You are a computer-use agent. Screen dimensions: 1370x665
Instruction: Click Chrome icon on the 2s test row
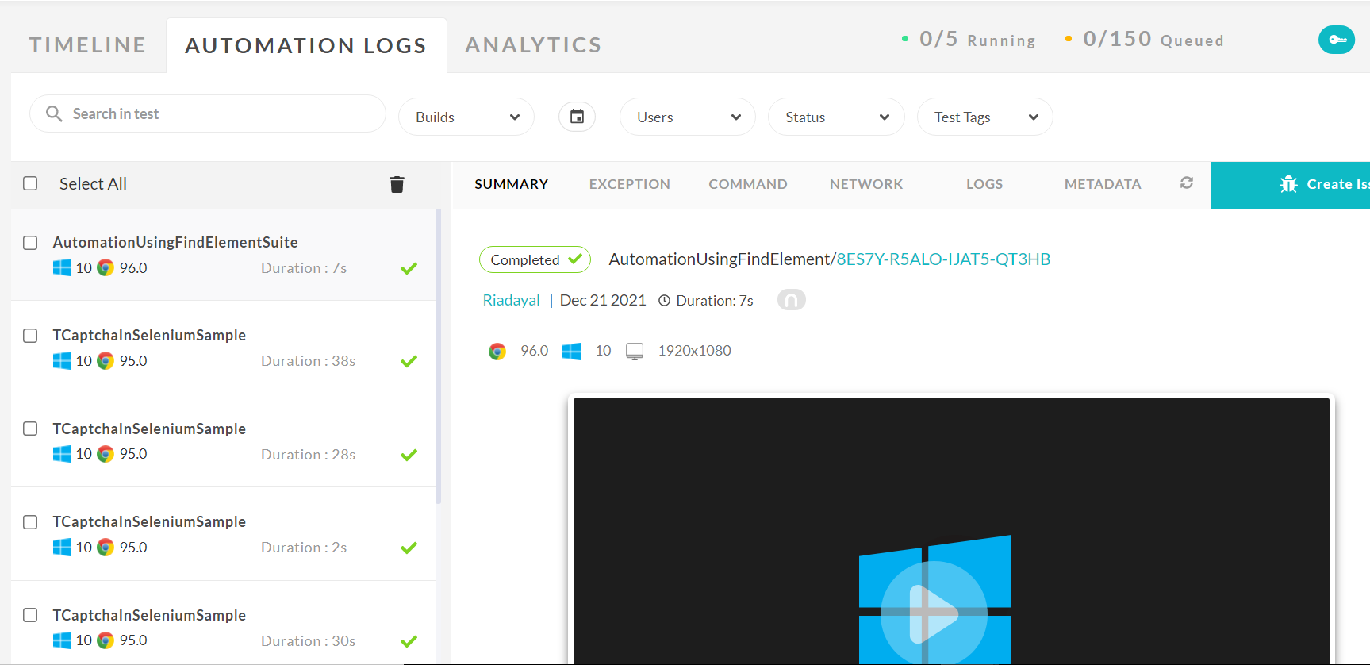click(x=106, y=547)
